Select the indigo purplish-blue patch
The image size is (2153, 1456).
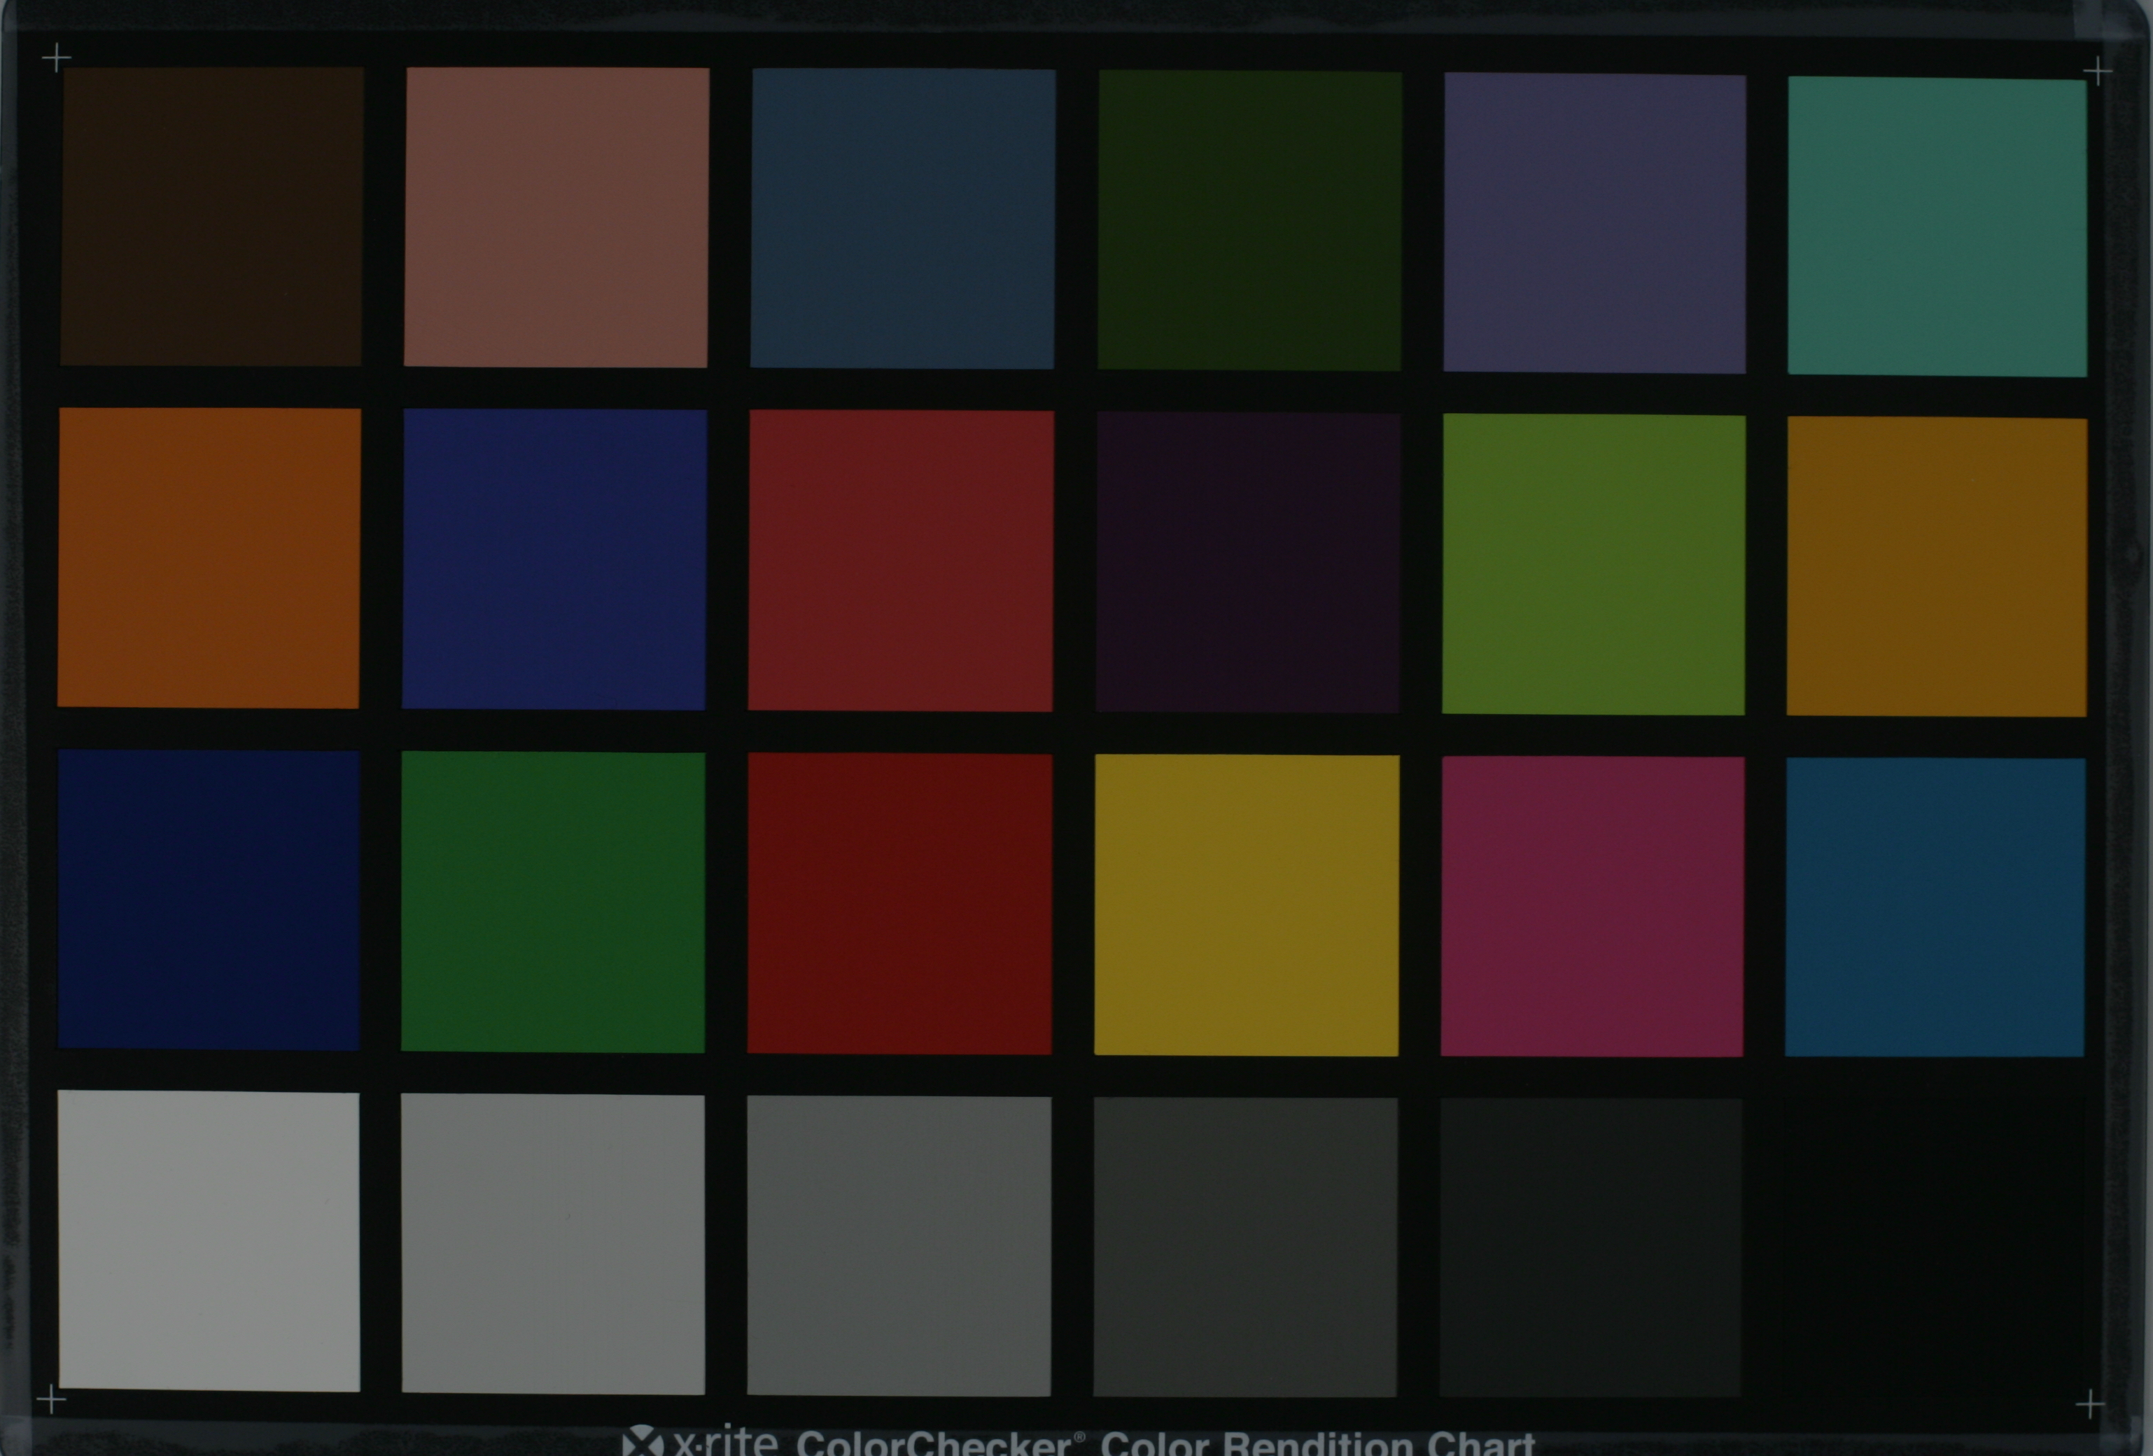pyautogui.click(x=554, y=560)
